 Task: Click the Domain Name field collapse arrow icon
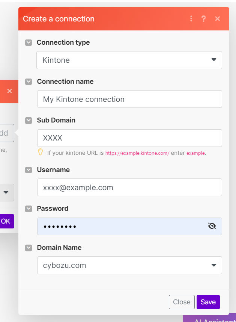click(29, 248)
